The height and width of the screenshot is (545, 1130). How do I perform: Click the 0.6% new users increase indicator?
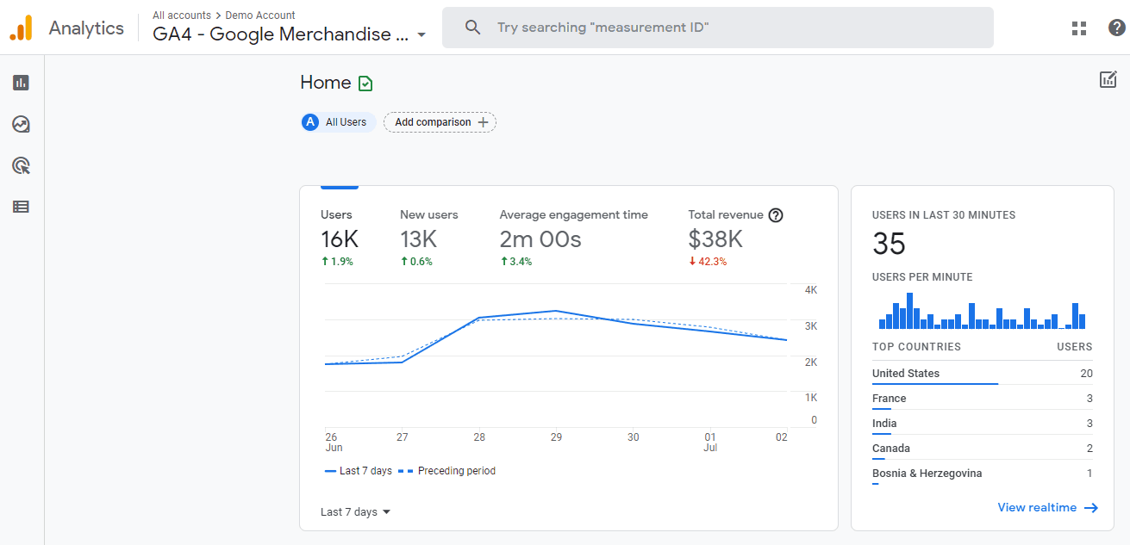click(x=416, y=262)
